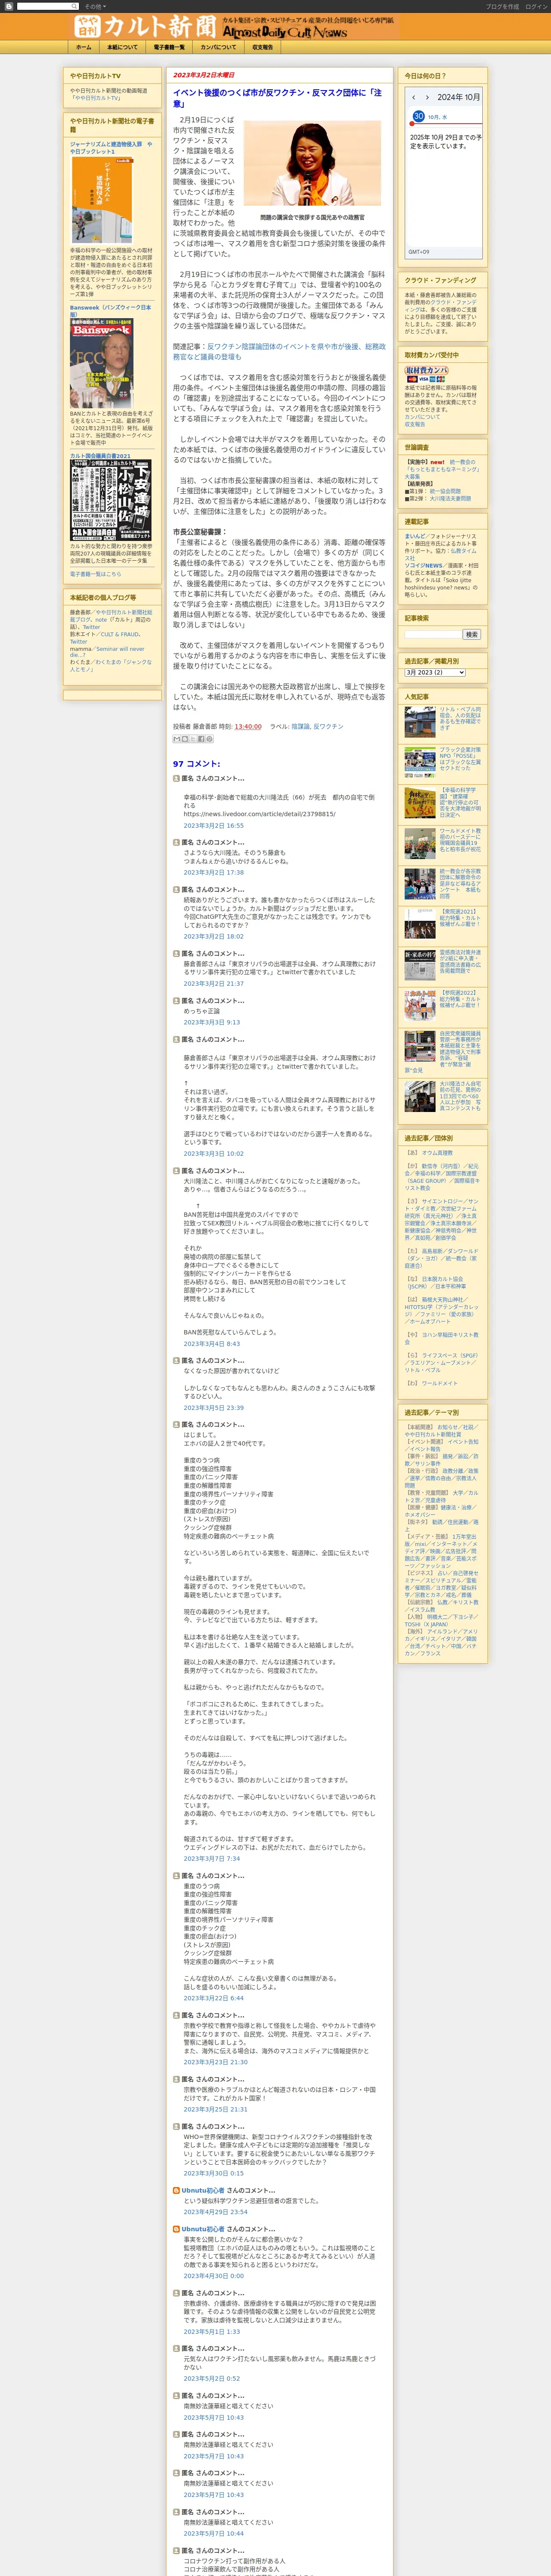Click 統一協会問題 poll result link
This screenshot has height=2576, width=551.
tap(445, 491)
